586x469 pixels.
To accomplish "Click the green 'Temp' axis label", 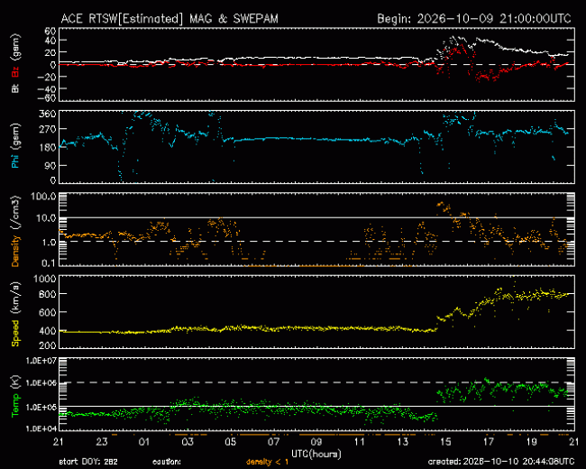I will point(15,406).
